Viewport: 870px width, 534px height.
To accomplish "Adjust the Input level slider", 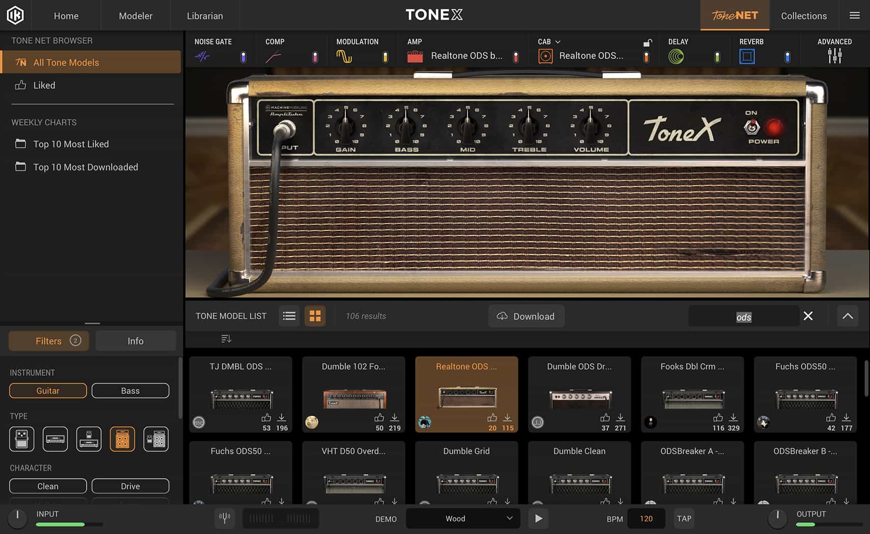I will point(69,524).
